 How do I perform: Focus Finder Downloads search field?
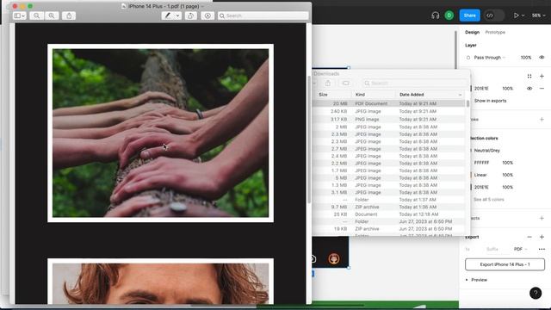coord(415,84)
